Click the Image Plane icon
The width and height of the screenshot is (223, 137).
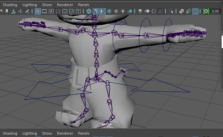(x=14, y=11)
